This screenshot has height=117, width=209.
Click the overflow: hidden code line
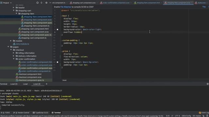tap(73, 32)
